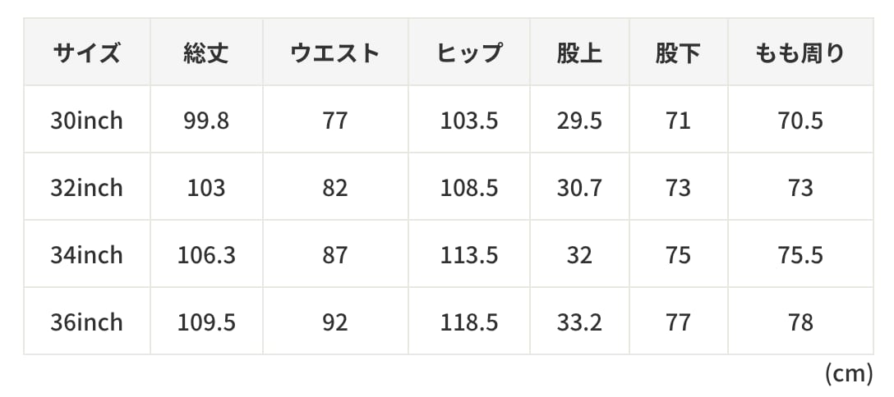Click the ウエスト column header
The height and width of the screenshot is (397, 894).
tap(335, 53)
